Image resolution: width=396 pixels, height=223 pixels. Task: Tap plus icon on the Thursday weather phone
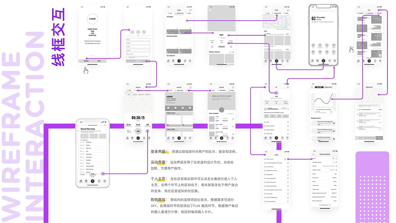point(323,61)
